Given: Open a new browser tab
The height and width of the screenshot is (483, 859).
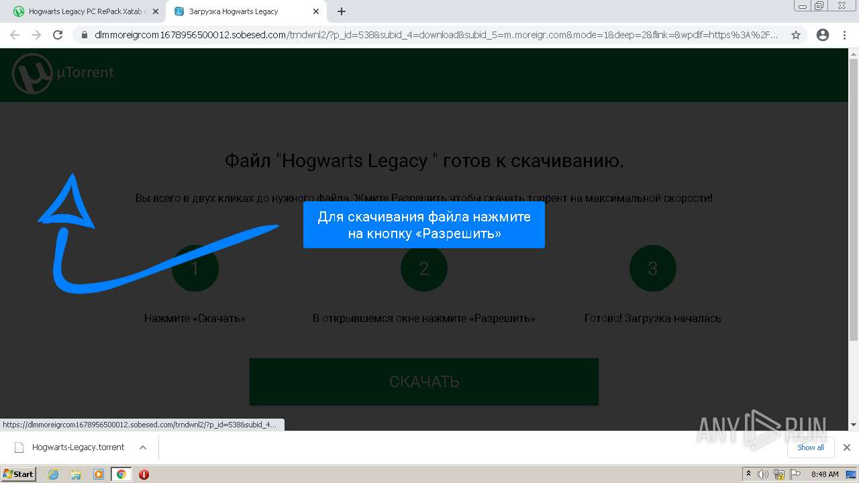Looking at the screenshot, I should pyautogui.click(x=342, y=11).
